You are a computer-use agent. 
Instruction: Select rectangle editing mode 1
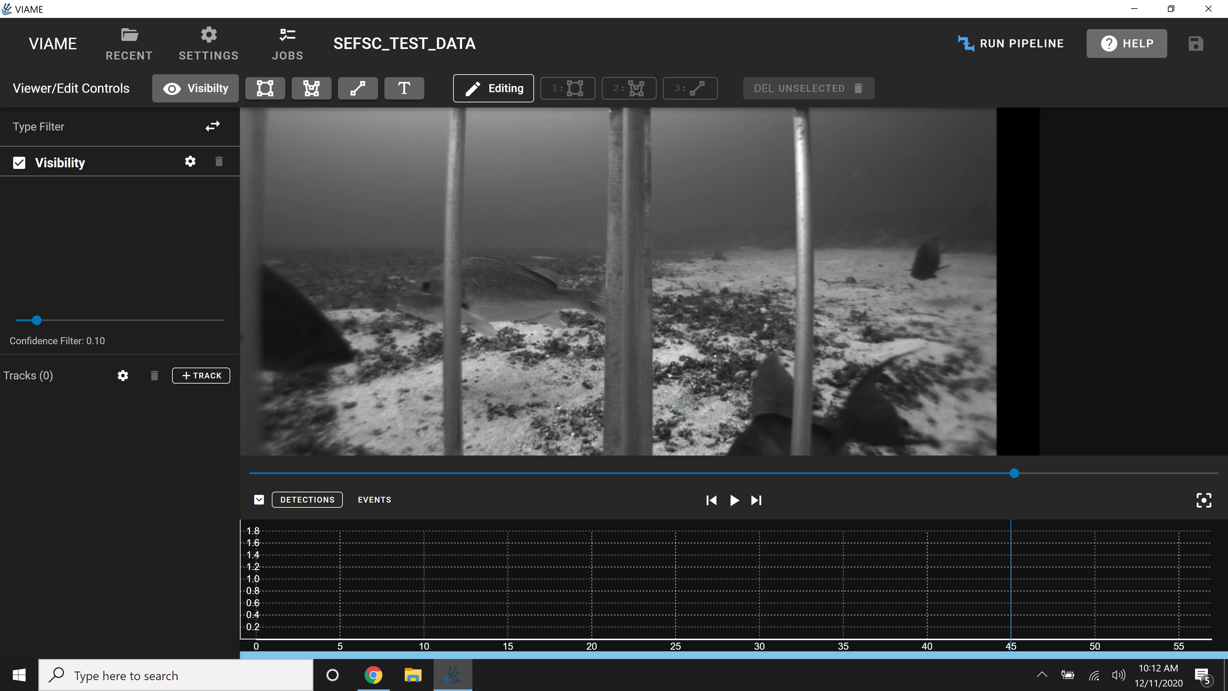567,88
